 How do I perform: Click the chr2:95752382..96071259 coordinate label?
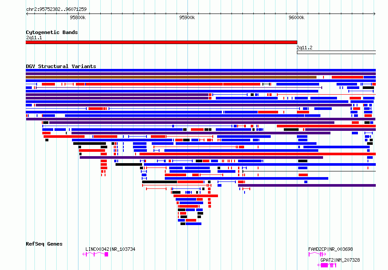click(x=56, y=9)
